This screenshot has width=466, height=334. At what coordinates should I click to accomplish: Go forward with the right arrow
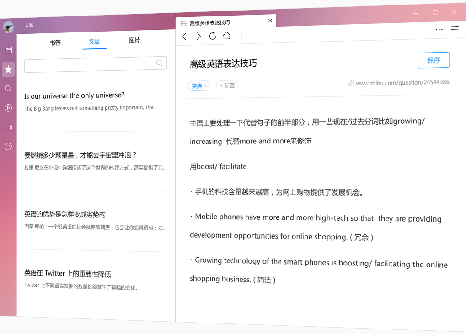pyautogui.click(x=198, y=37)
